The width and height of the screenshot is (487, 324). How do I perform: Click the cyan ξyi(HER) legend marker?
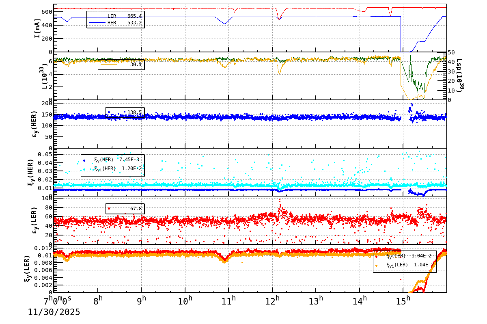(84, 169)
